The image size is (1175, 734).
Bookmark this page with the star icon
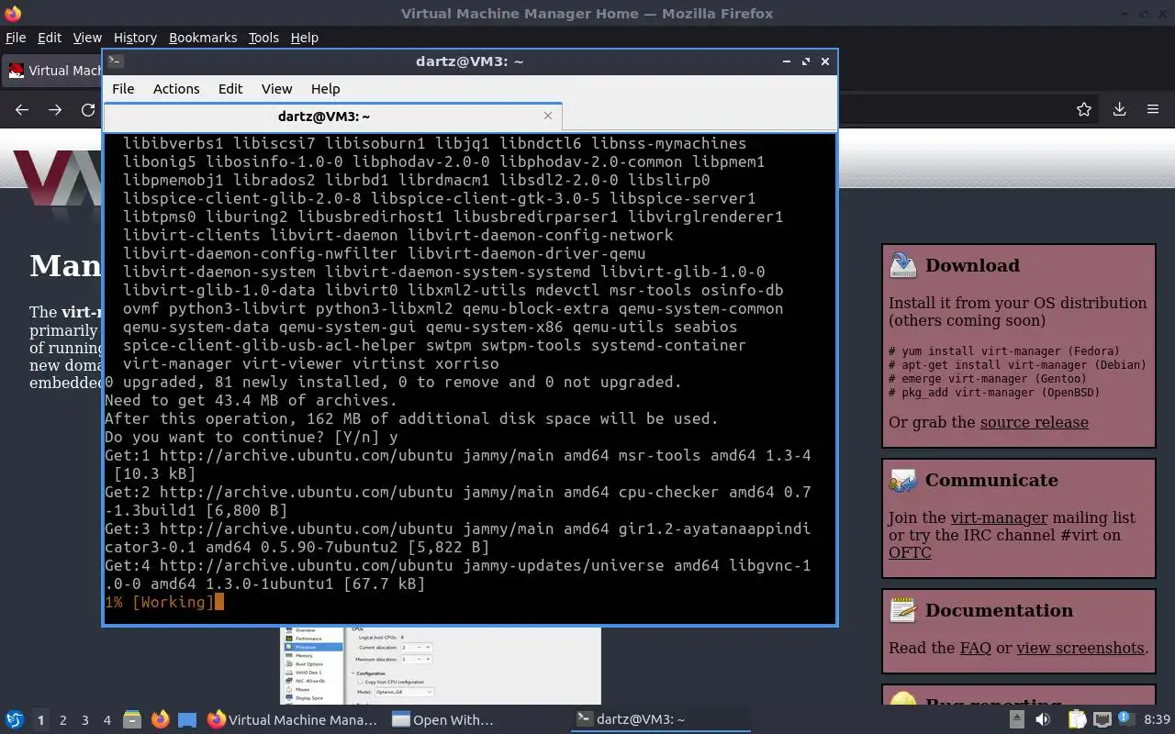[1084, 109]
